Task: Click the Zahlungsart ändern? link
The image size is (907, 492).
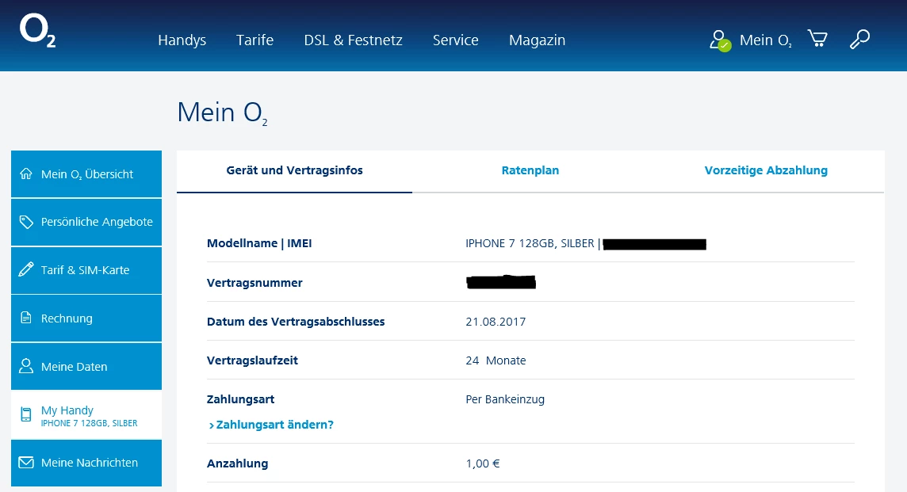Action: tap(275, 425)
